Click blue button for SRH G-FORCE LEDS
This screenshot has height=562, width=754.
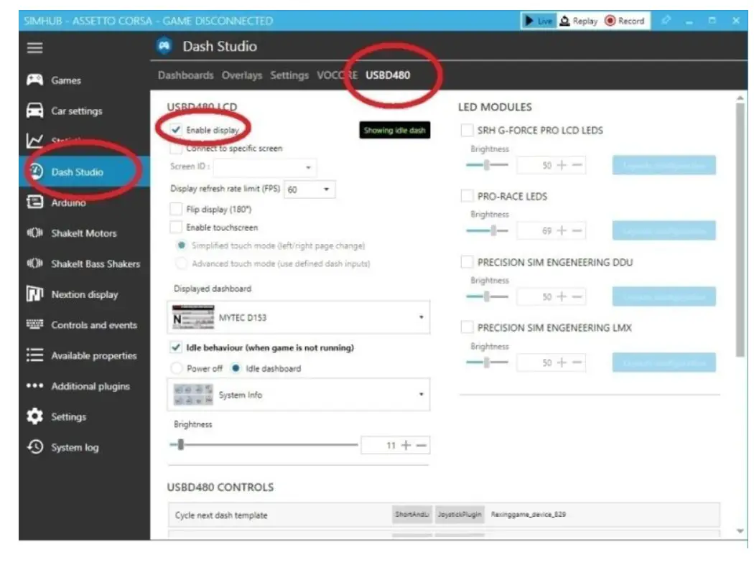tap(664, 165)
